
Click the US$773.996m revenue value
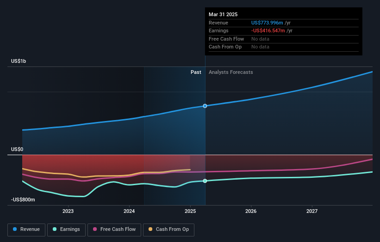tap(267, 23)
